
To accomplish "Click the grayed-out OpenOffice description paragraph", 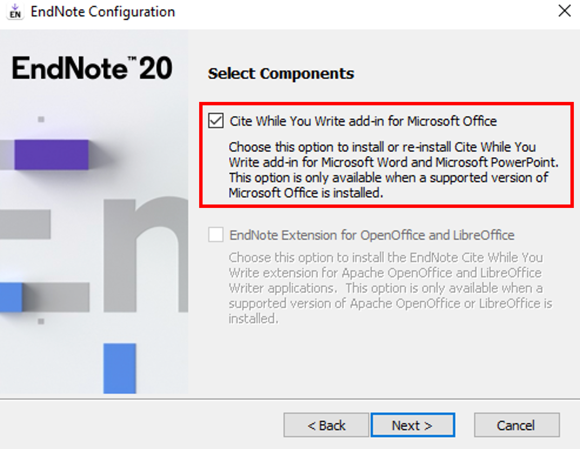I will click(x=390, y=288).
